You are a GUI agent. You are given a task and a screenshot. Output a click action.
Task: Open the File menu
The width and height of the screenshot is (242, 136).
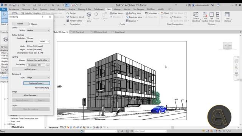3,9
